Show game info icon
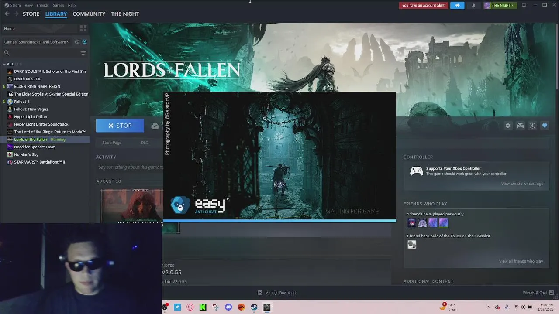Image resolution: width=559 pixels, height=314 pixels. click(532, 126)
